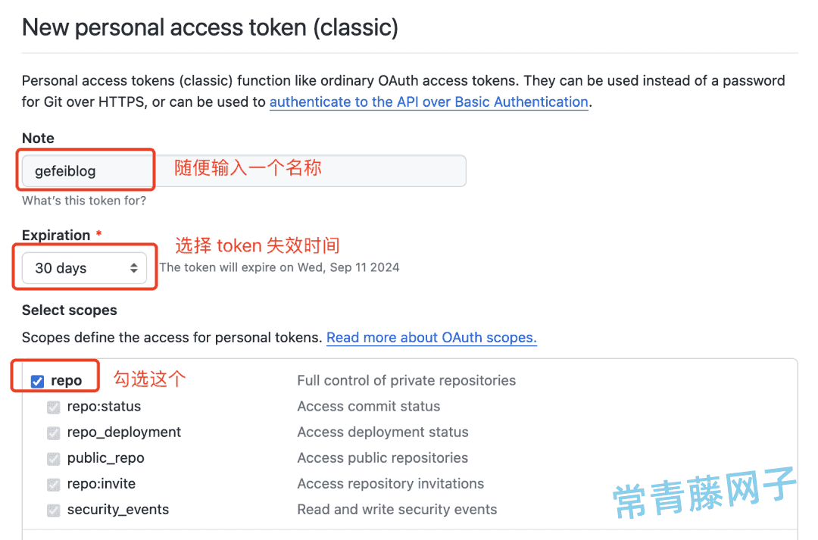818x540 pixels.
Task: Open the 30 days expiration dropdown
Action: click(85, 268)
